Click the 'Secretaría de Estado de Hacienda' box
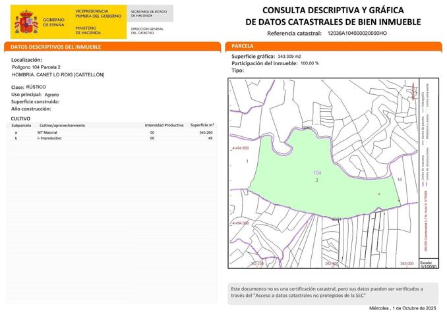447x316 pixels. pyautogui.click(x=150, y=13)
